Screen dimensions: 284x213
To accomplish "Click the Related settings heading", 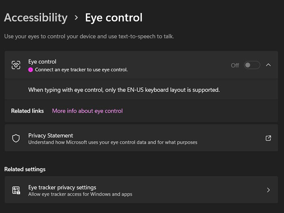I will 25,169.
